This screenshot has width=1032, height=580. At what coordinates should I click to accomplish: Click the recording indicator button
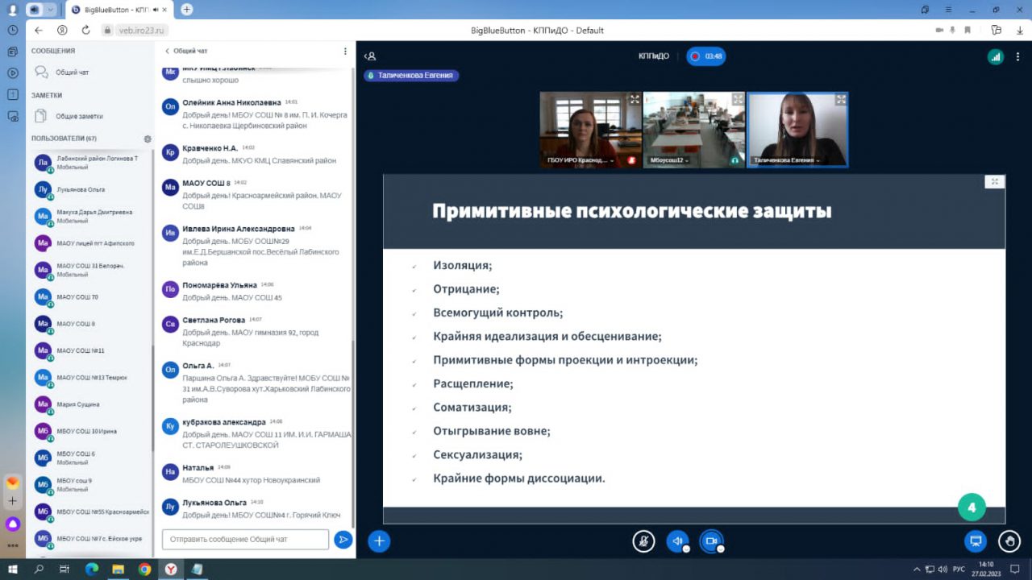coord(705,56)
